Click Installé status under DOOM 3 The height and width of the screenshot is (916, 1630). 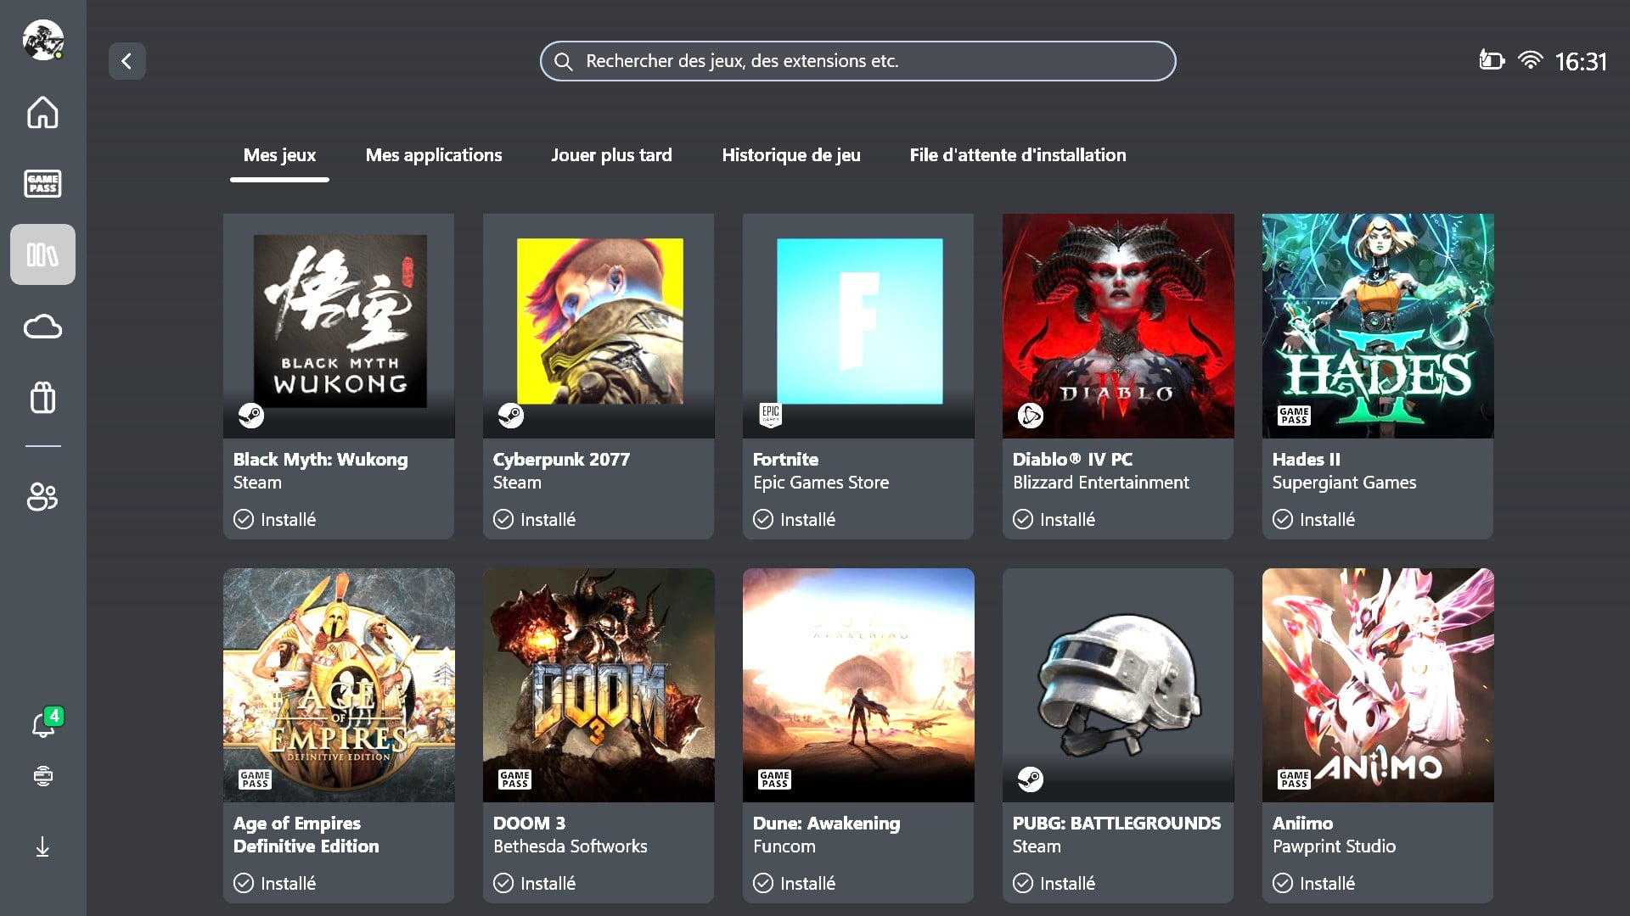click(536, 883)
